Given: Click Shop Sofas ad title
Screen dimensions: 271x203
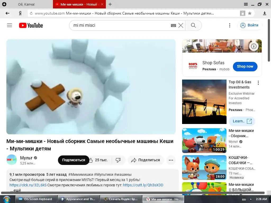Looking at the screenshot, I should pos(213,63).
